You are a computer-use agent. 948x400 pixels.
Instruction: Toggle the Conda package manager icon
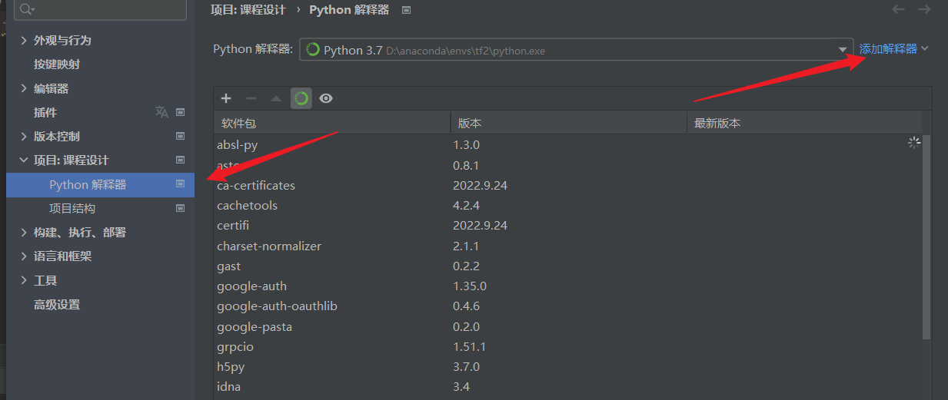click(301, 98)
